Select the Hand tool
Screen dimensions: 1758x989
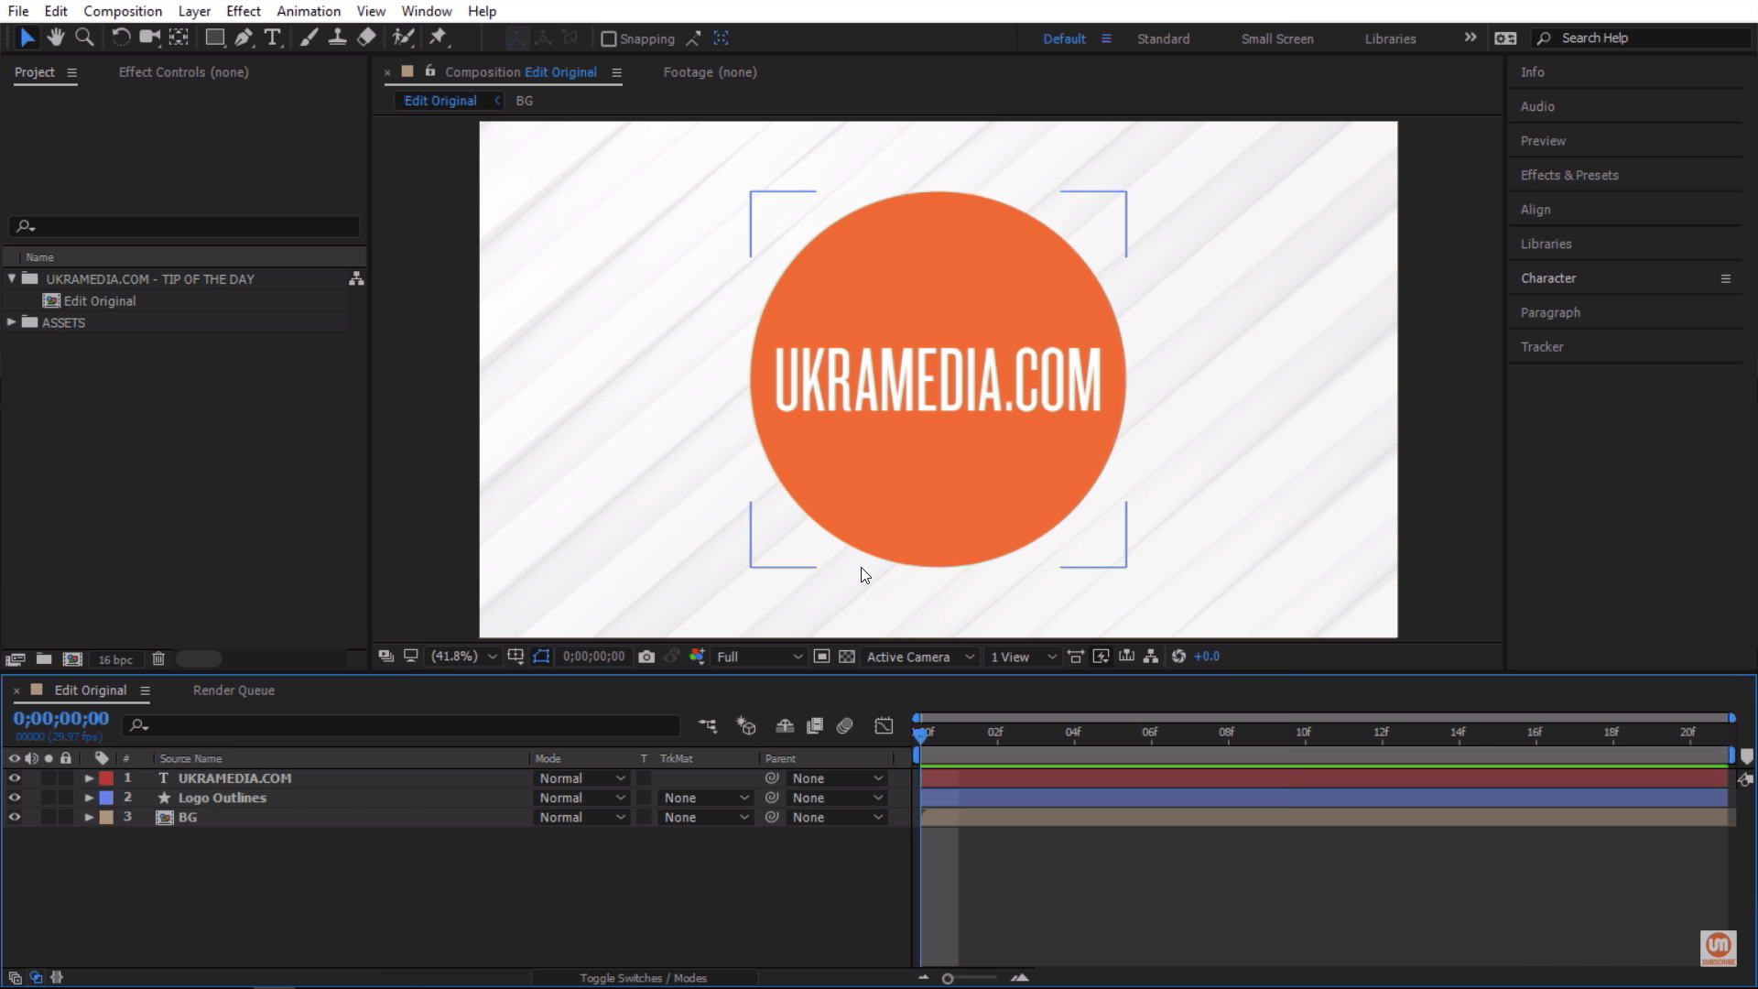click(56, 38)
